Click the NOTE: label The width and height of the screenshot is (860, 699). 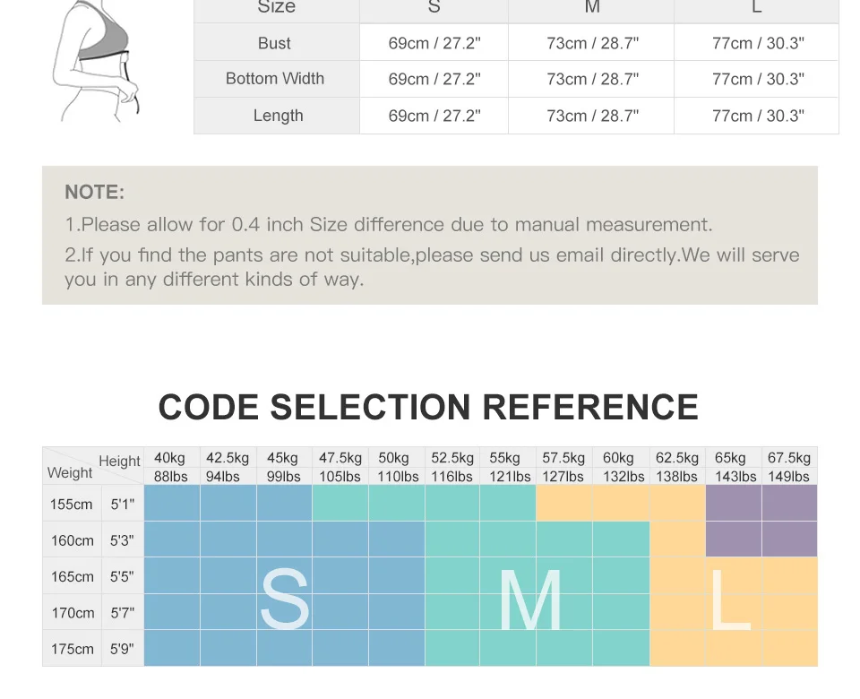pyautogui.click(x=94, y=192)
